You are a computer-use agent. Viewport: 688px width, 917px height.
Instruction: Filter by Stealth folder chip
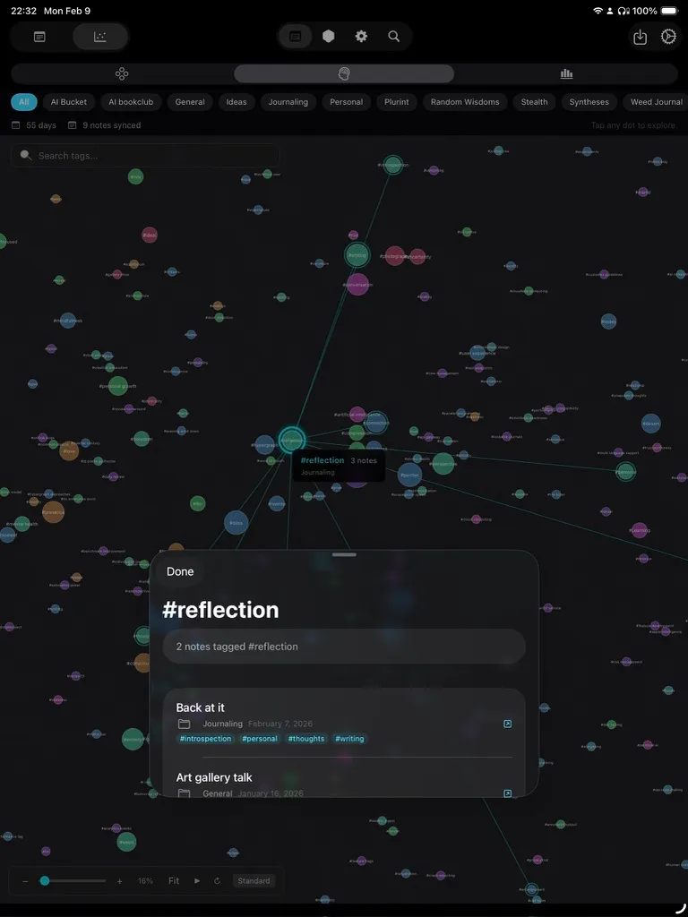point(534,102)
